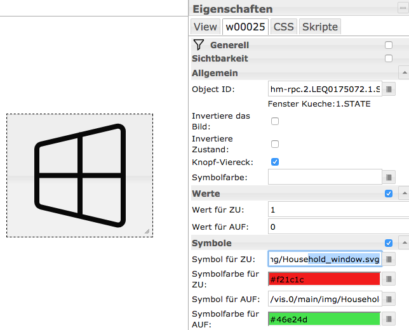This screenshot has width=409, height=330.
Task: Browse file for Symbol für AUF
Action: pos(389,299)
